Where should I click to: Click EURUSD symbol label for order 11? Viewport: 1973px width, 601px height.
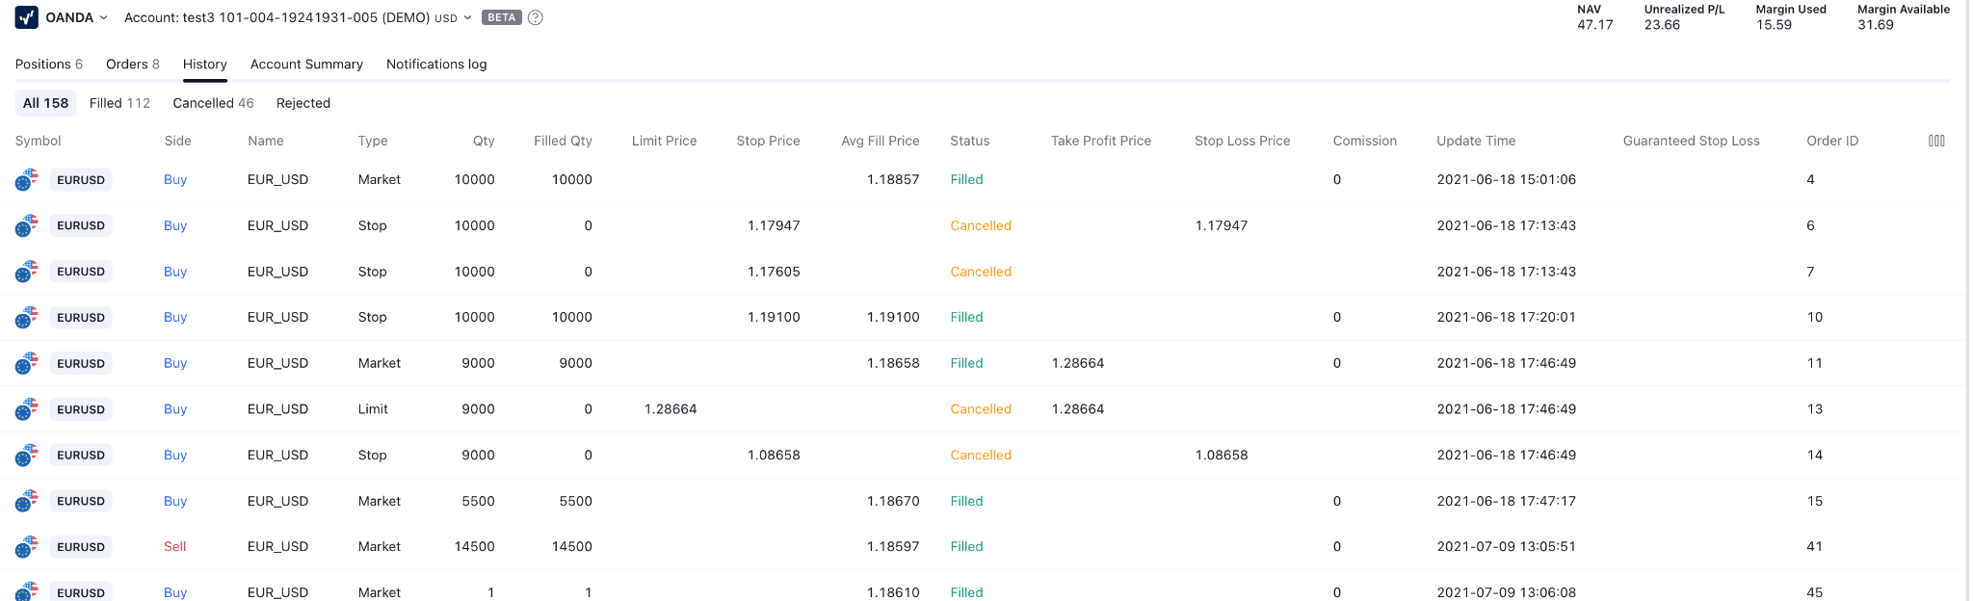click(81, 364)
